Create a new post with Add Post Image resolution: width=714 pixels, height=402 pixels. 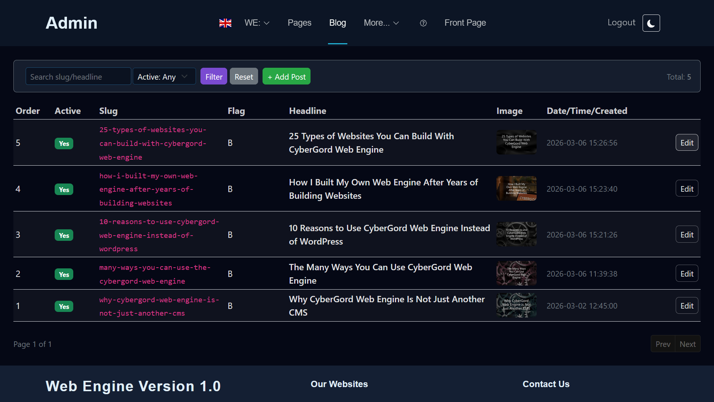pos(286,76)
